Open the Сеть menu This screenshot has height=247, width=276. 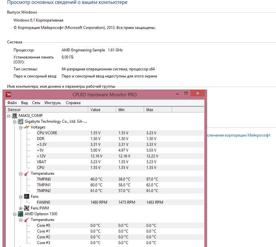tap(36, 103)
